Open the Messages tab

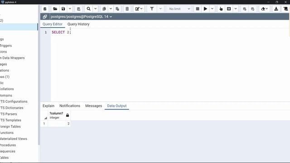tap(94, 106)
